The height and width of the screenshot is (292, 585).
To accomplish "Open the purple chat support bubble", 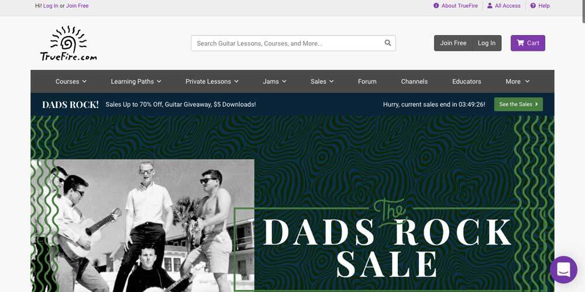I will pyautogui.click(x=563, y=269).
